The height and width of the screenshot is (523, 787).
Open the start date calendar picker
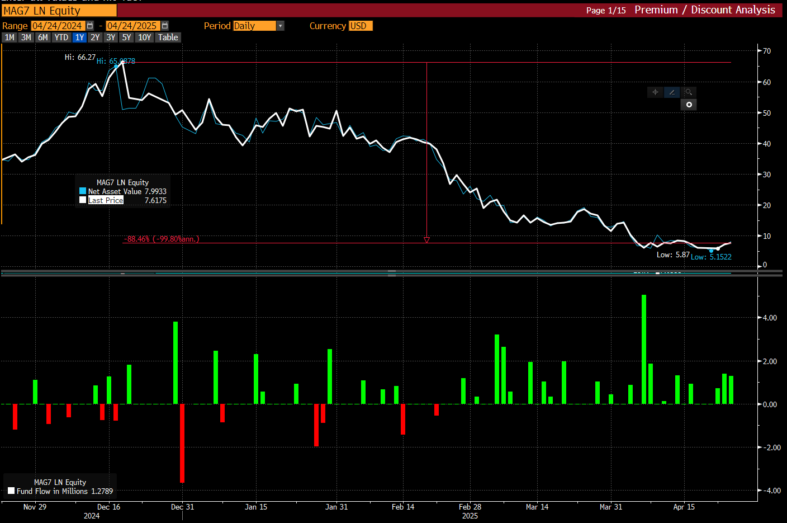tap(90, 26)
